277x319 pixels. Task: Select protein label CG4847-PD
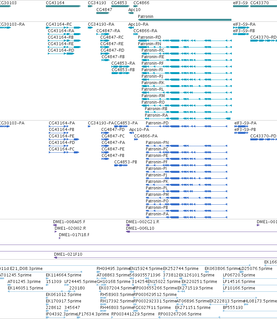tap(113, 130)
